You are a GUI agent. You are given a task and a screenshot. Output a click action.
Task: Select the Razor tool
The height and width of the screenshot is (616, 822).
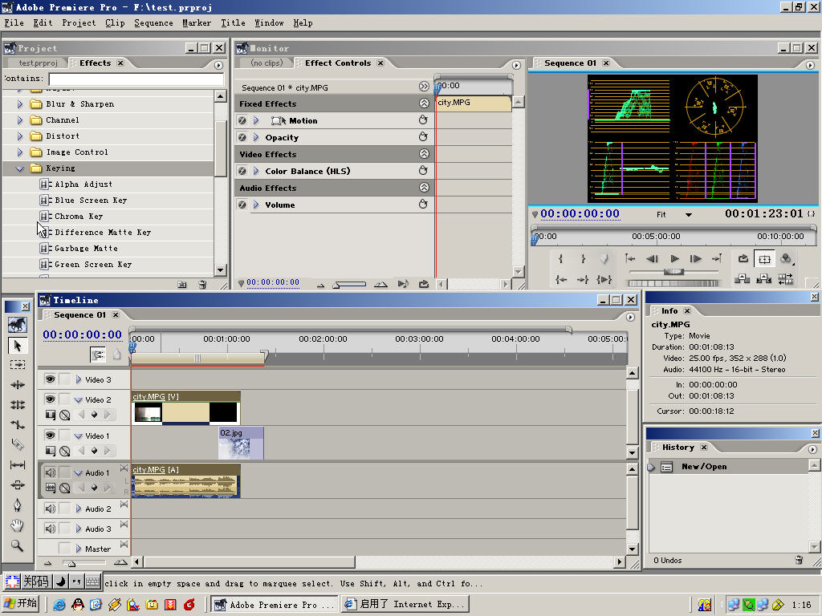click(18, 444)
